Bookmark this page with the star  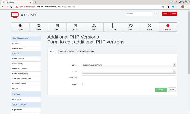tap(163, 7)
